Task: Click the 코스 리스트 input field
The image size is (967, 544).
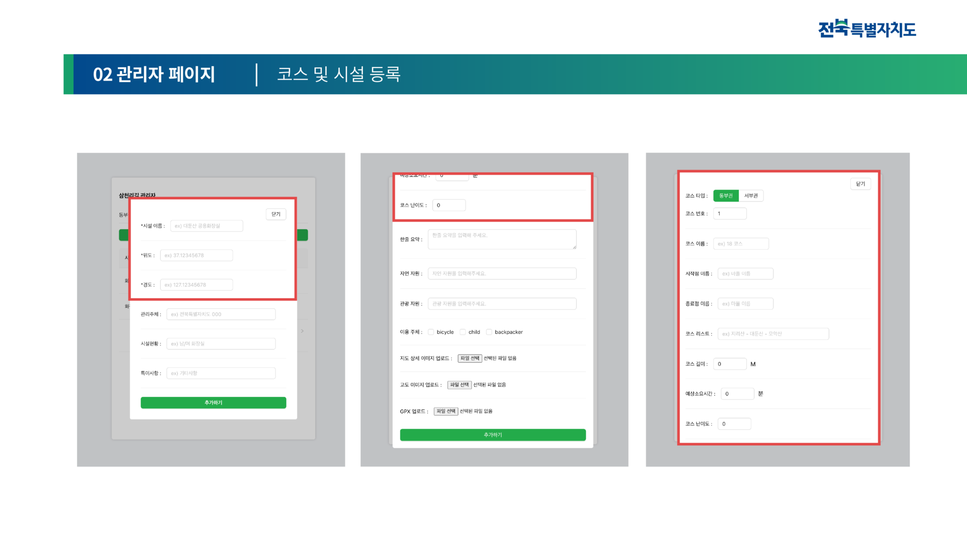Action: [773, 333]
